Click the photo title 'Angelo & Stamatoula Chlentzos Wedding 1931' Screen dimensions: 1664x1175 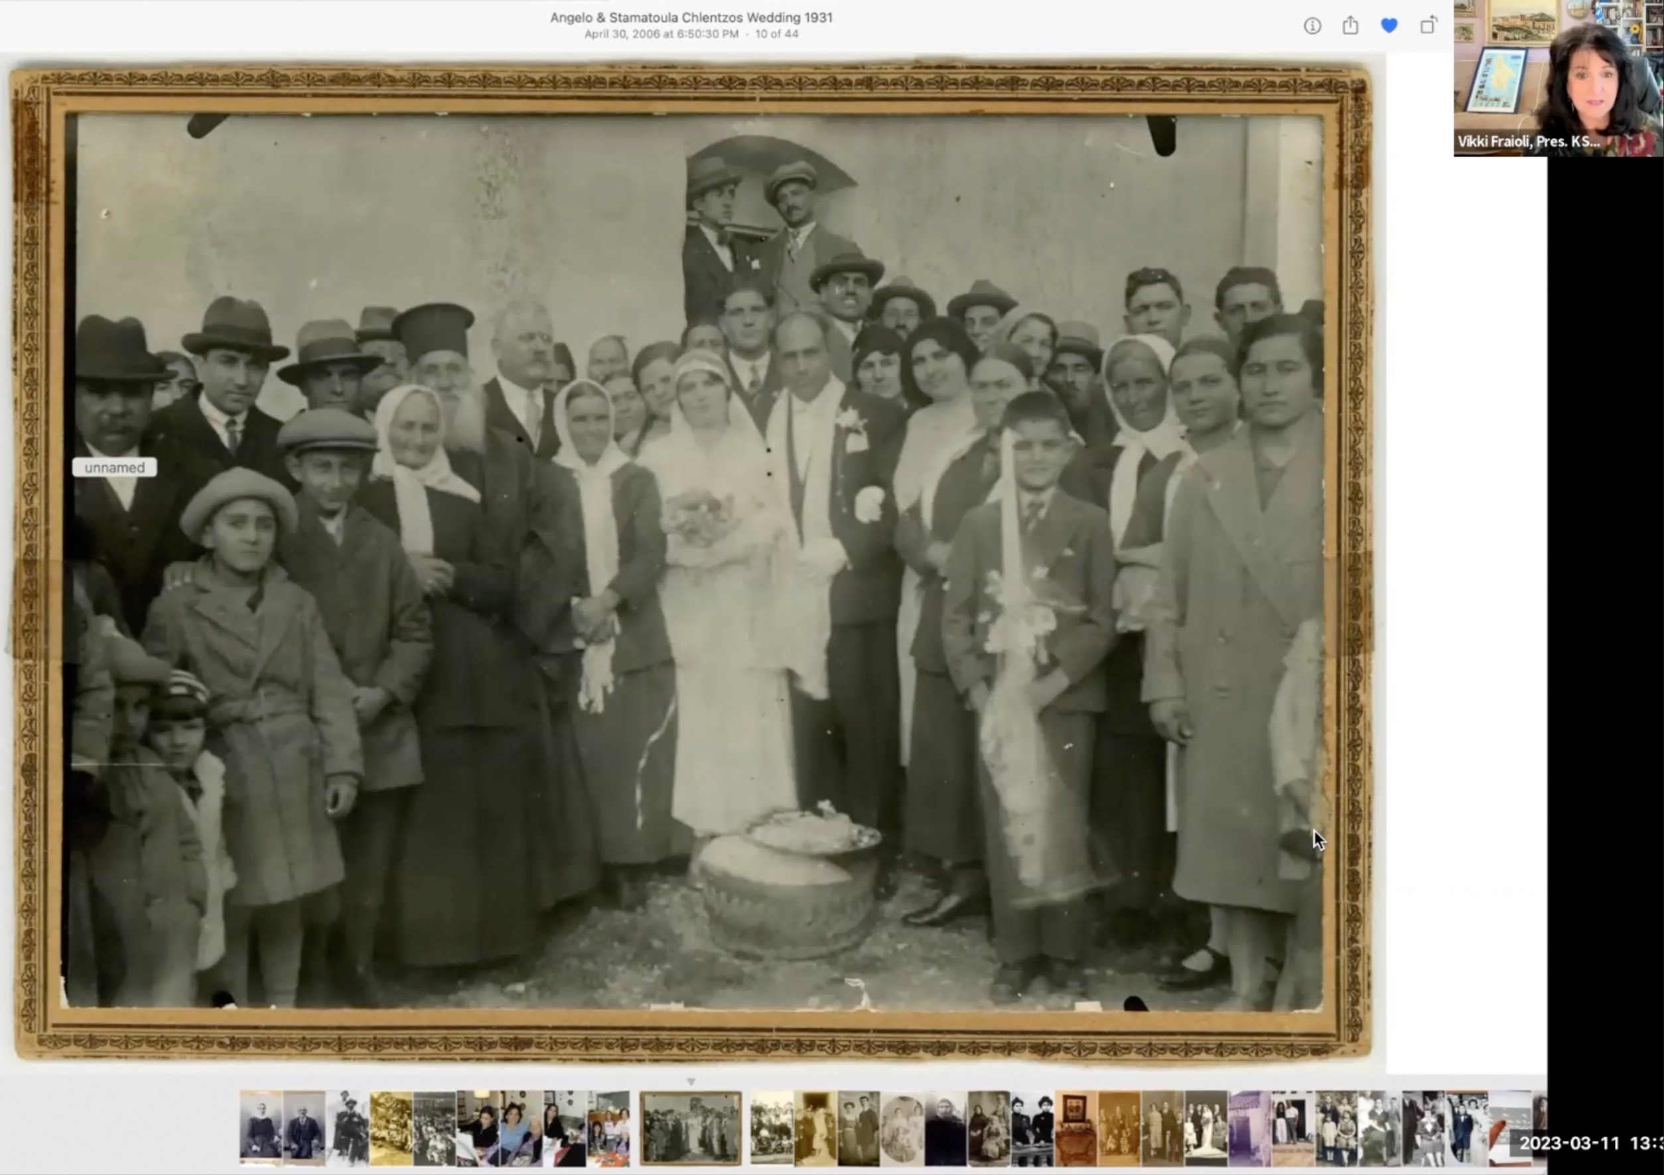691,17
